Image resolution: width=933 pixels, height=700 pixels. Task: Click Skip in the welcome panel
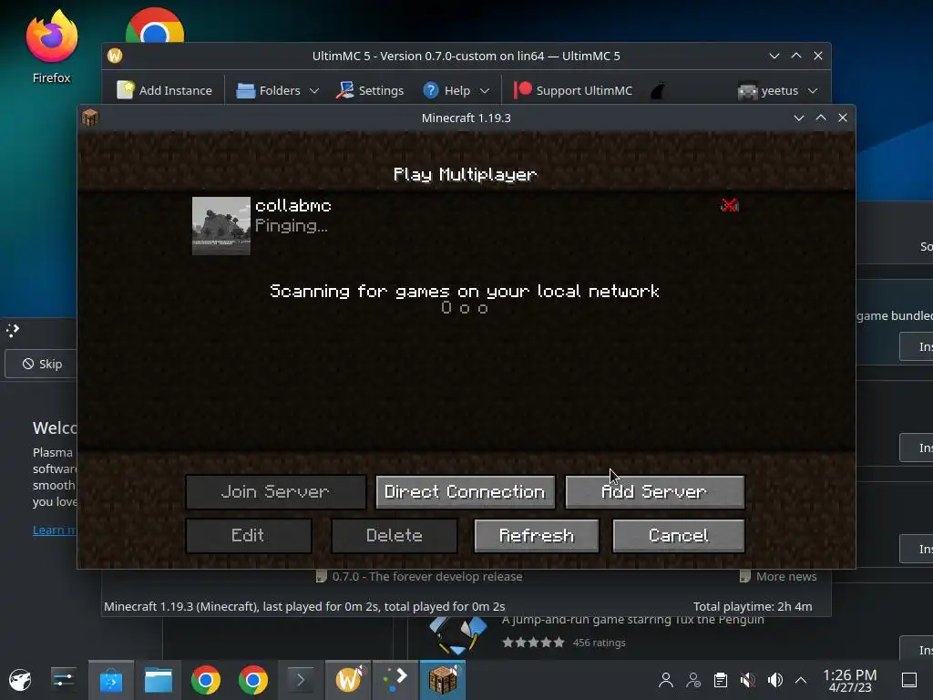tap(40, 364)
